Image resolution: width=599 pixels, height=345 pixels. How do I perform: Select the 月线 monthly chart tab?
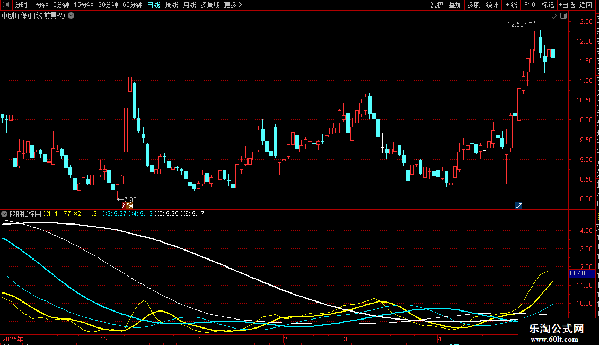tap(189, 5)
